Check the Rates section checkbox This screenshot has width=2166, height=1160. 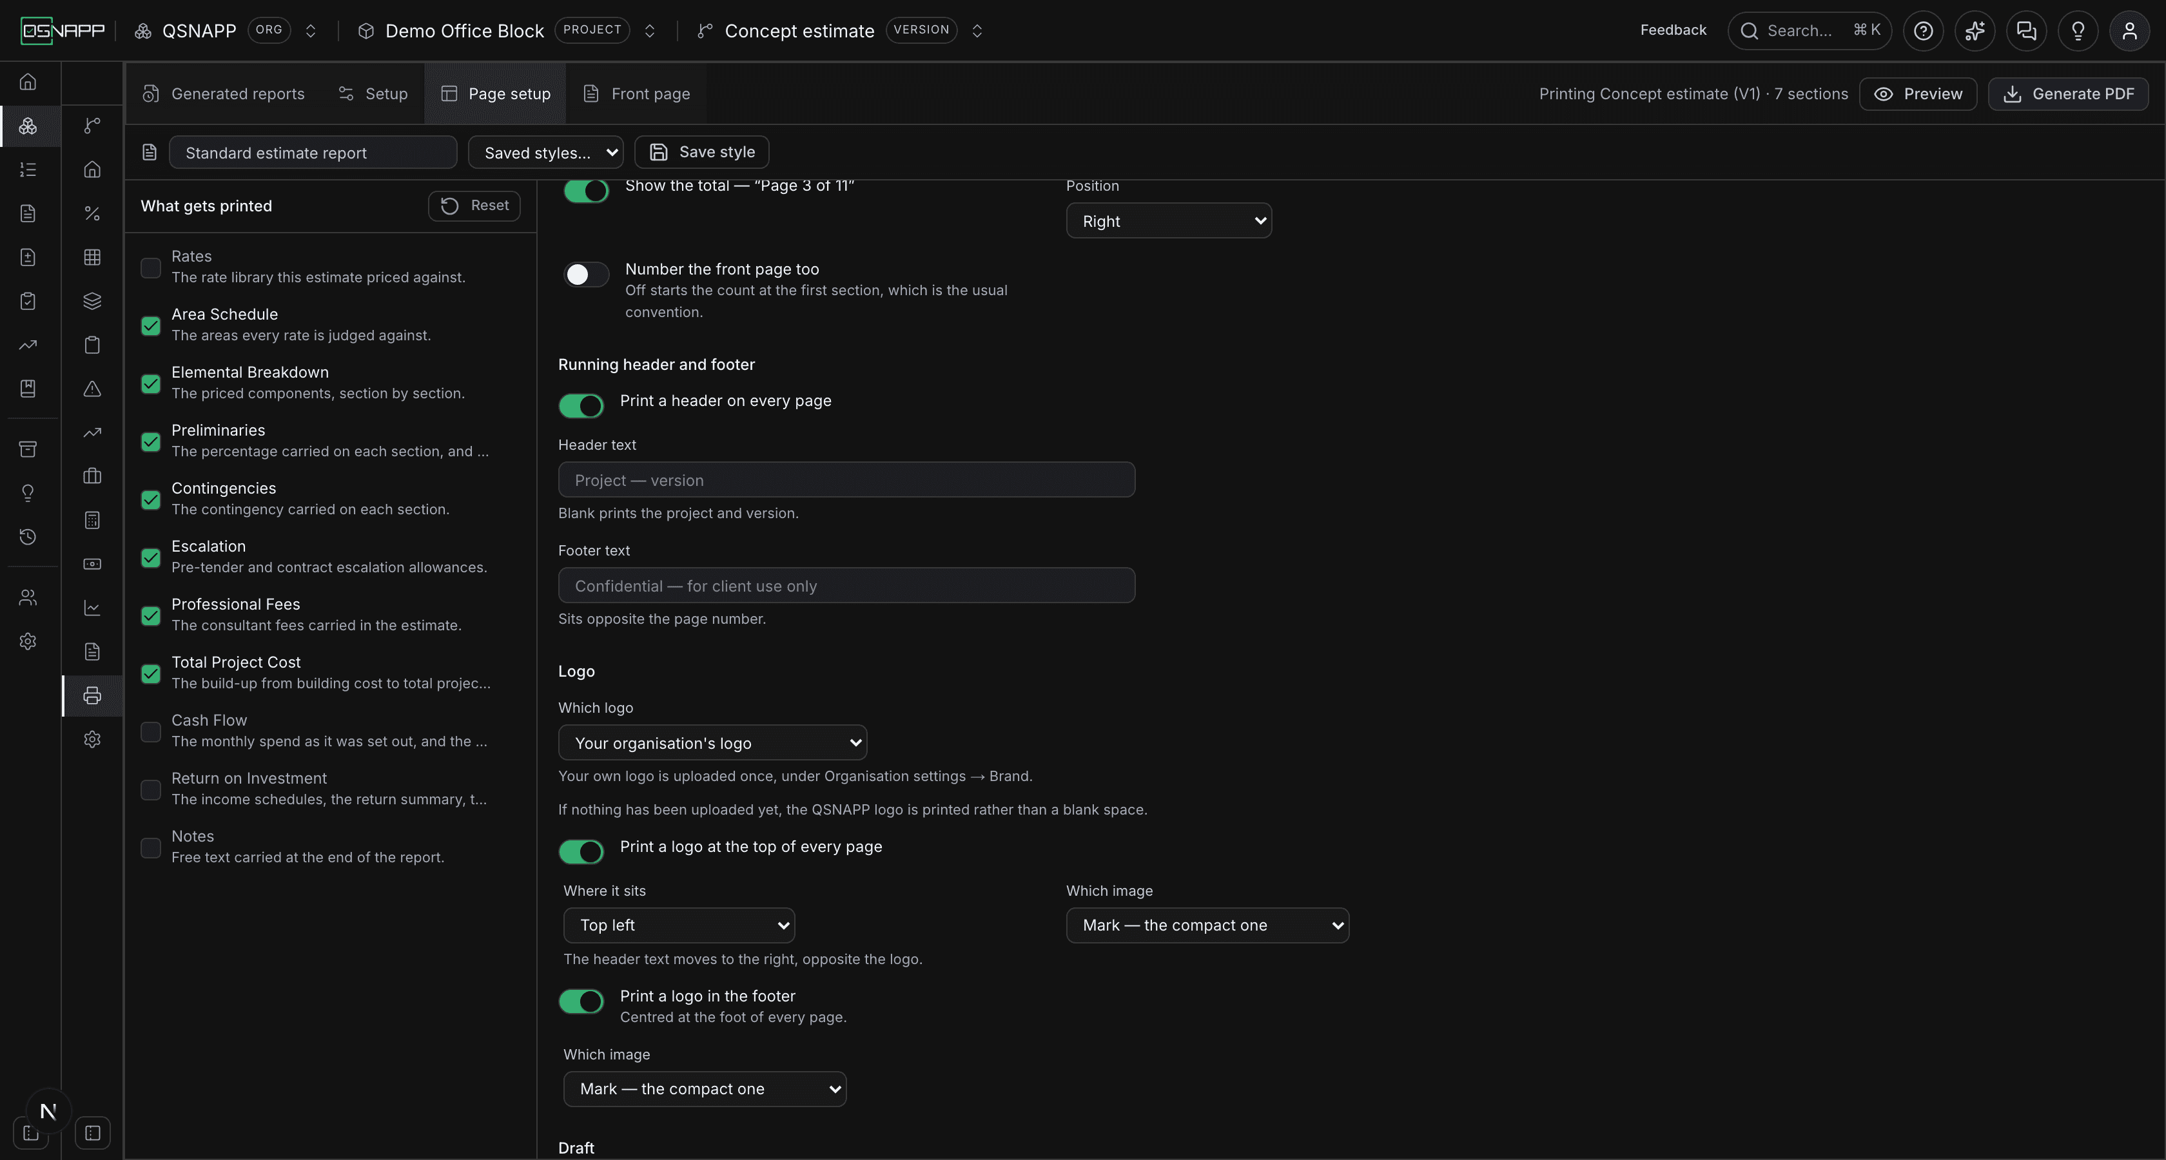(x=150, y=267)
